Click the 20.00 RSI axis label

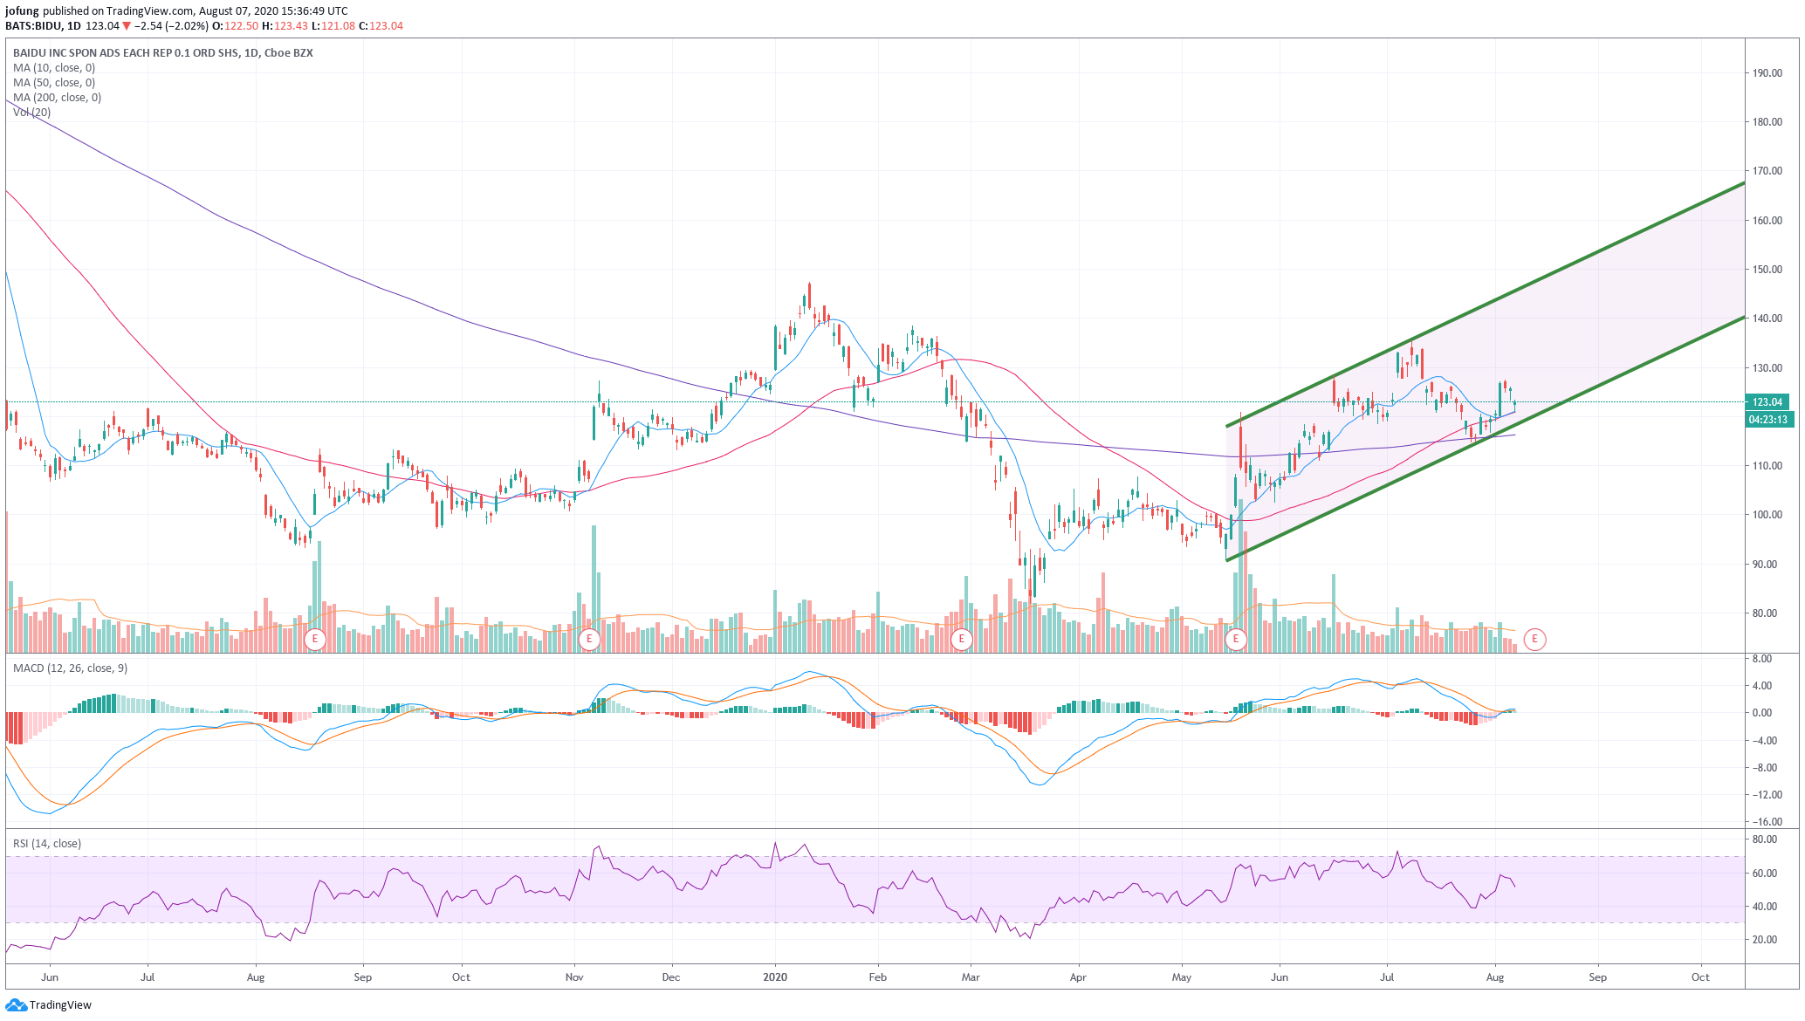click(x=1765, y=940)
